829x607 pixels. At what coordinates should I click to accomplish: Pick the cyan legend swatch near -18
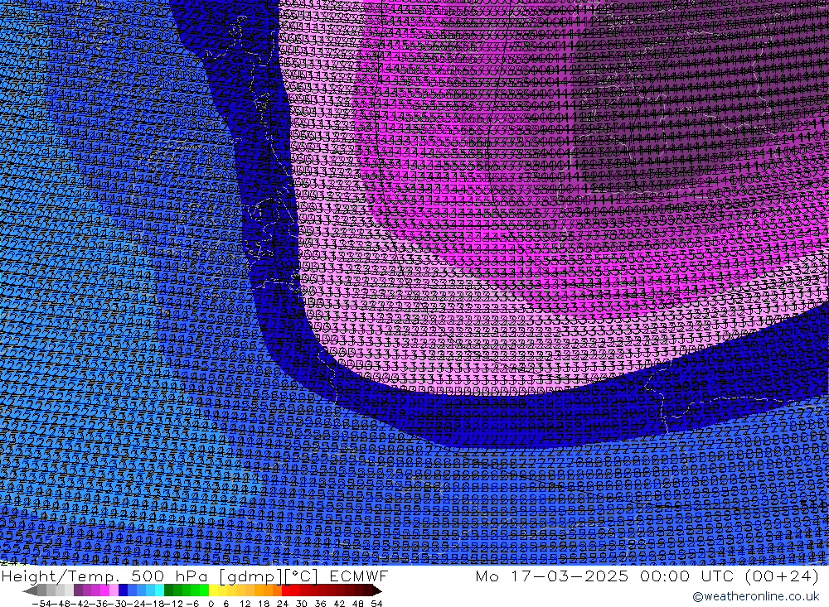click(x=159, y=590)
